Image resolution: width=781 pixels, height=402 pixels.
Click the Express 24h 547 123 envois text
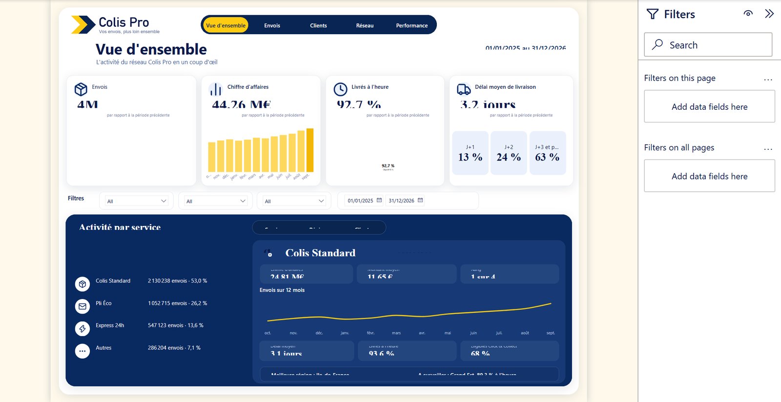click(176, 325)
